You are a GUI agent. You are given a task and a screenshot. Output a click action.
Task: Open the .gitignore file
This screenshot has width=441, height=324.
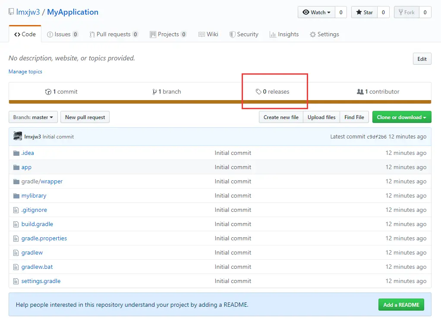[34, 210]
